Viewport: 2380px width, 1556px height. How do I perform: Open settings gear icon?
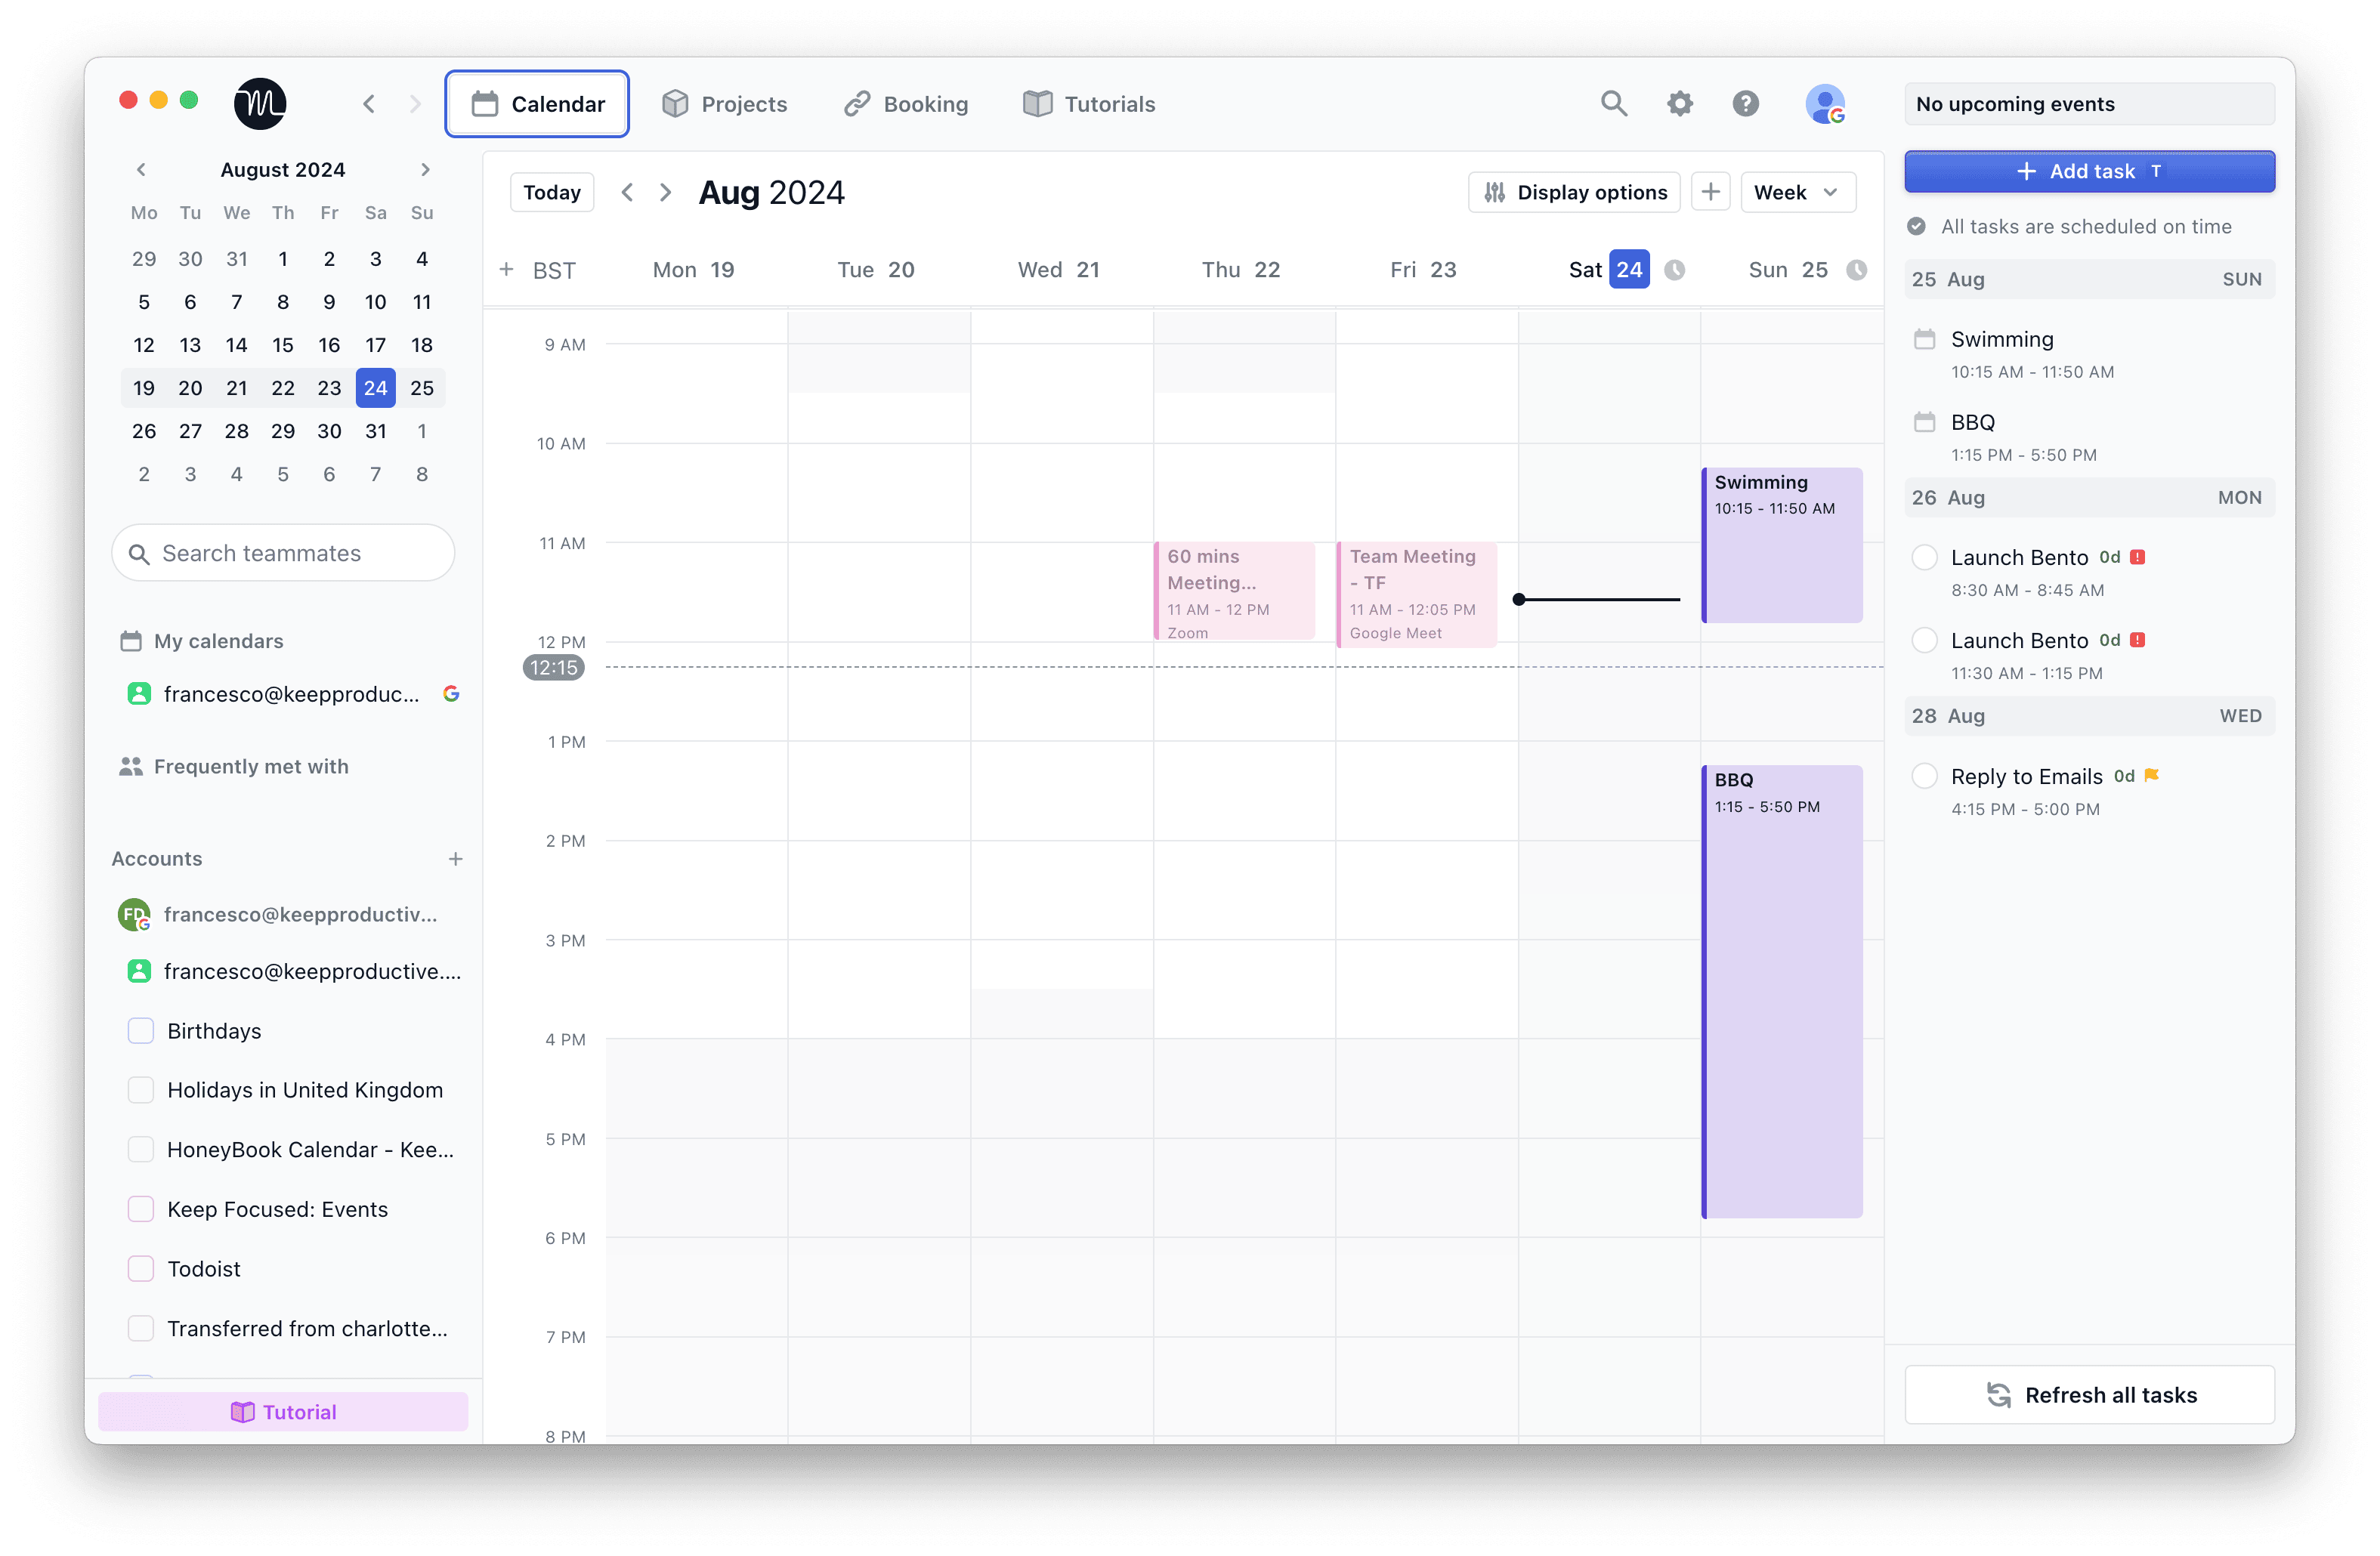1679,104
